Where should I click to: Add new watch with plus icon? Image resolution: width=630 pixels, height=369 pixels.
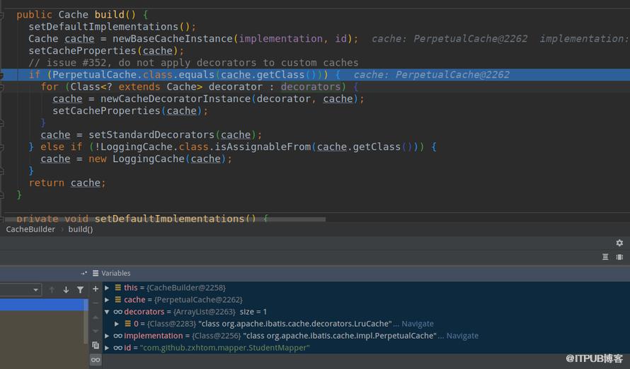96,288
